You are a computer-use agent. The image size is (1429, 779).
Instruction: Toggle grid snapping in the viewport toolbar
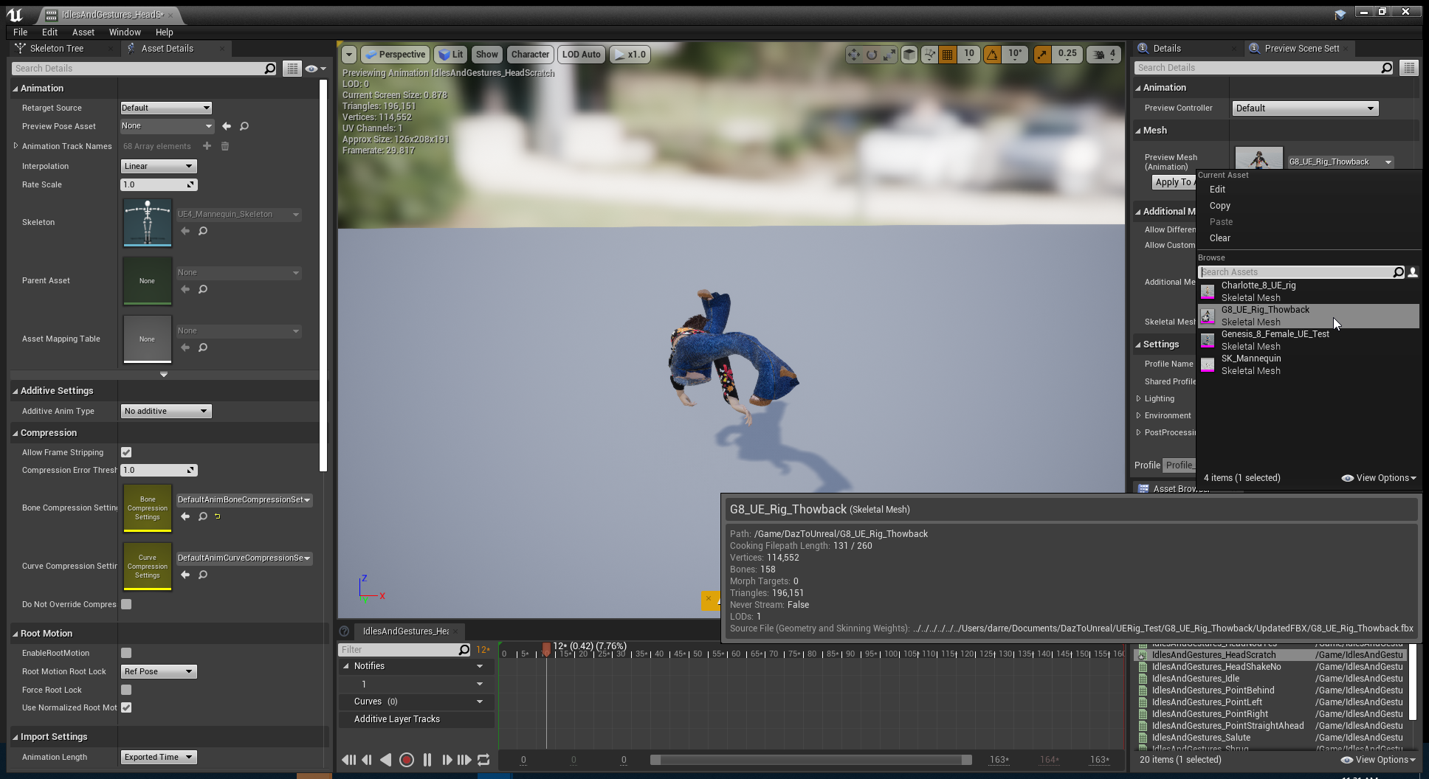948,55
